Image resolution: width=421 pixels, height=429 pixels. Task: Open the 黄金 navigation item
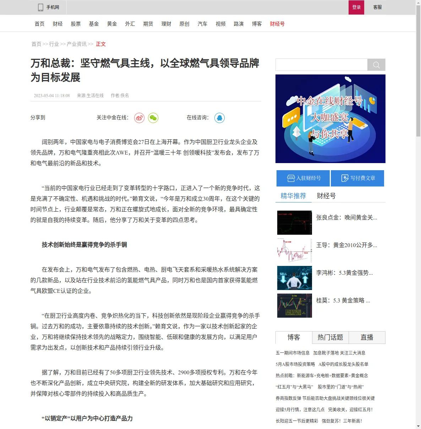pyautogui.click(x=112, y=24)
